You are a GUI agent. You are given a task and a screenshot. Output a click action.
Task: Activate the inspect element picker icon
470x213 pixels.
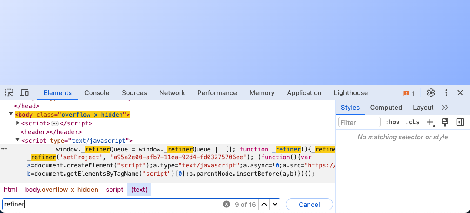(9, 93)
